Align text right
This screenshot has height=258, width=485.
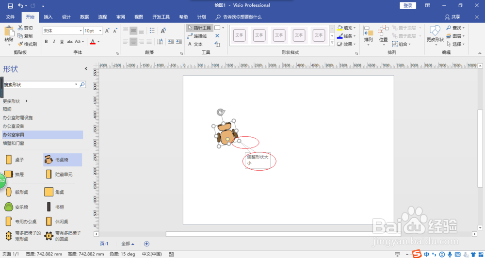tap(141, 41)
